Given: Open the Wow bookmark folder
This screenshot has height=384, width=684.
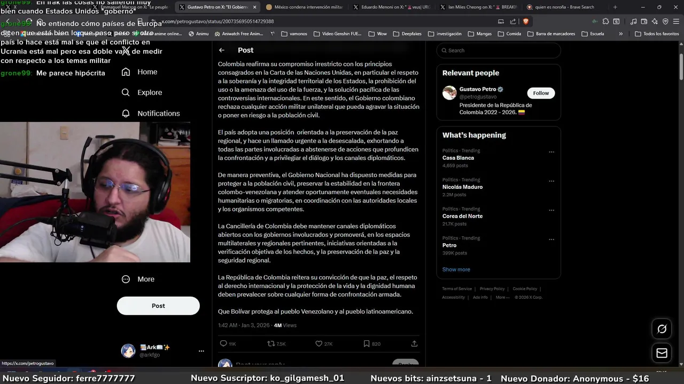Looking at the screenshot, I should pos(377,34).
